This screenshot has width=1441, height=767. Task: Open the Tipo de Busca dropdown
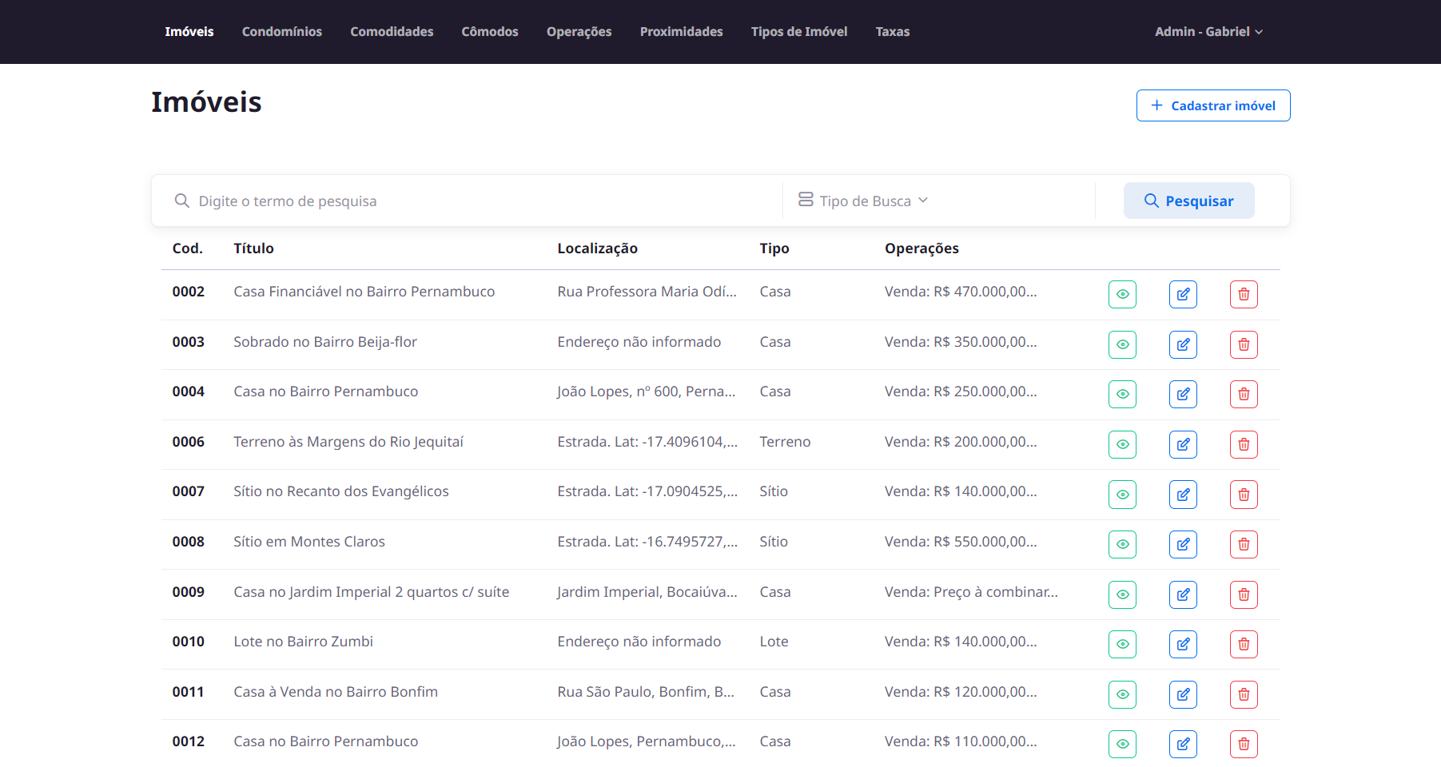pos(863,201)
